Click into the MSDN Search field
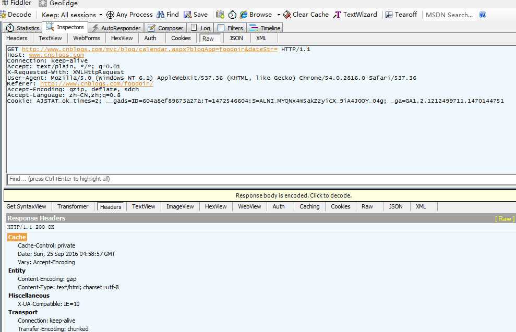516x332 pixels. point(449,15)
